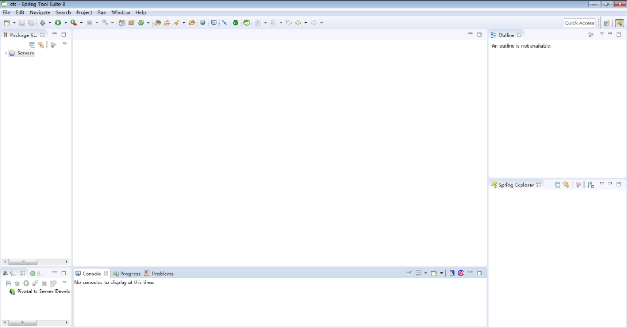Click the Back navigation arrow icon

click(298, 23)
